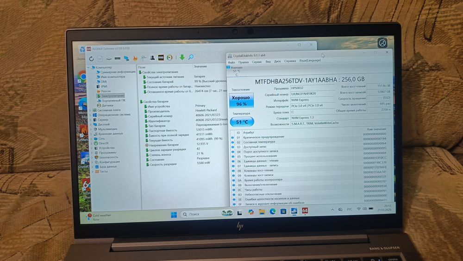Viewport: 463px width, 261px height.
Task: Open the memory module benchmark icon in AIDA64
Action: (x=118, y=58)
